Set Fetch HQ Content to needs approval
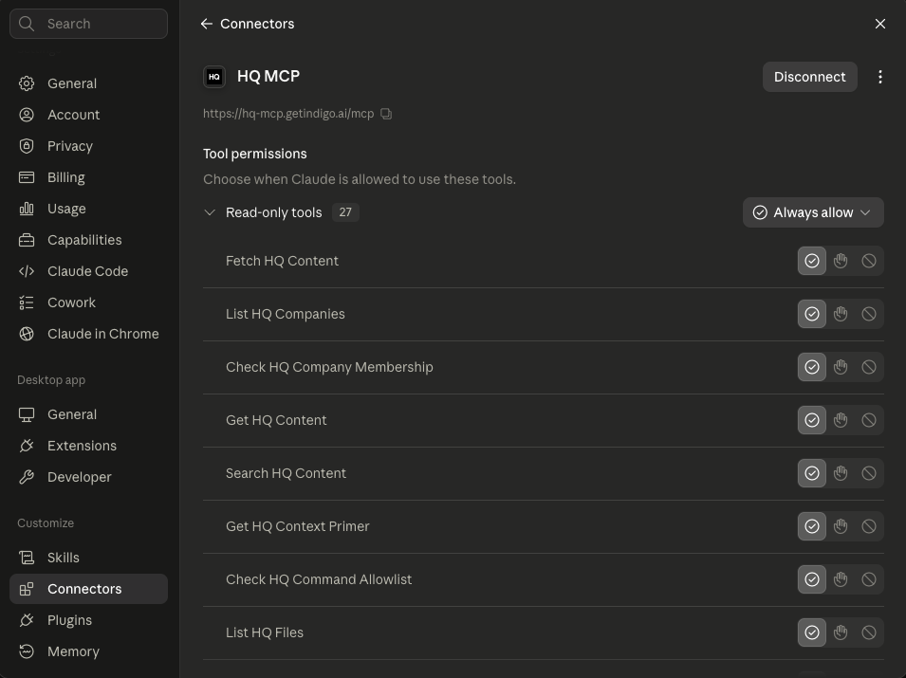906x678 pixels. [x=841, y=261]
